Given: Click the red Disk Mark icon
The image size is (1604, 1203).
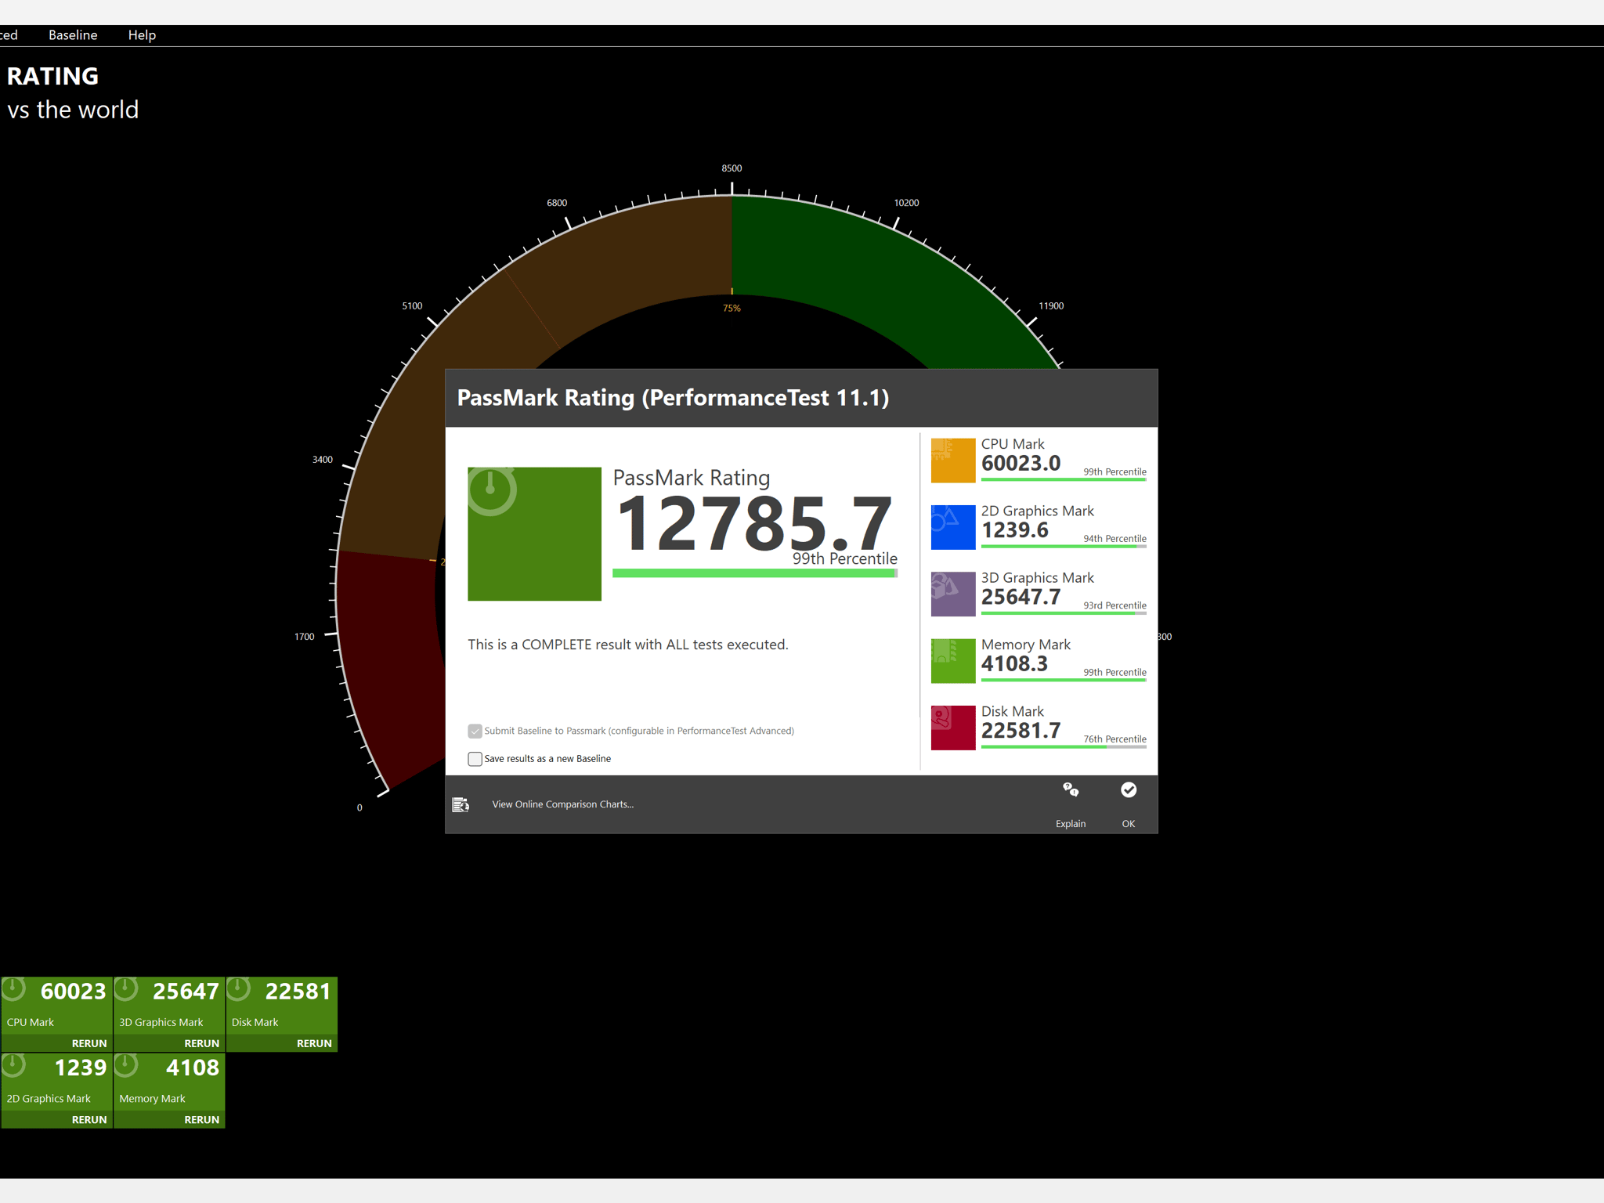Looking at the screenshot, I should point(953,728).
